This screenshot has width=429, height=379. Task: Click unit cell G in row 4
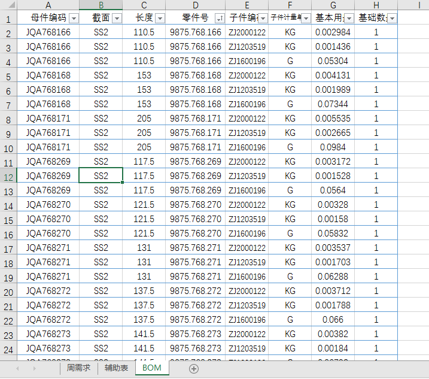click(290, 61)
